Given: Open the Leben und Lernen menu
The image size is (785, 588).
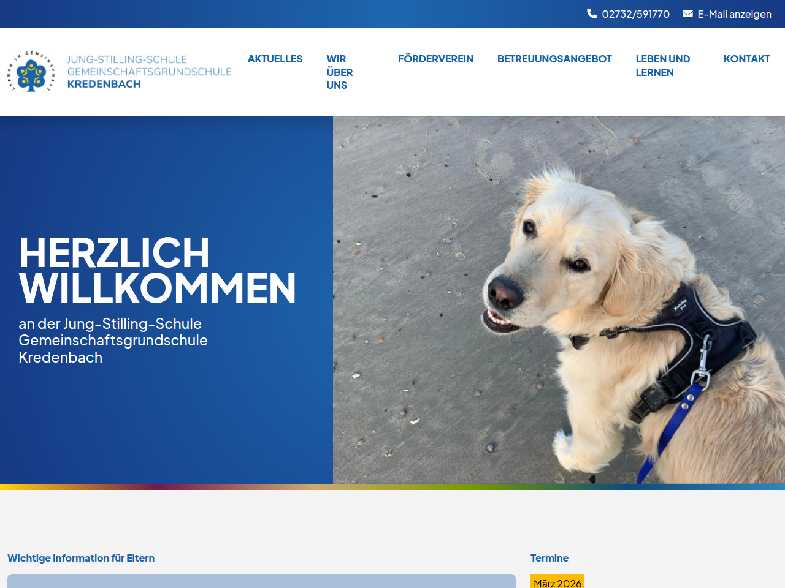Looking at the screenshot, I should pos(662,66).
